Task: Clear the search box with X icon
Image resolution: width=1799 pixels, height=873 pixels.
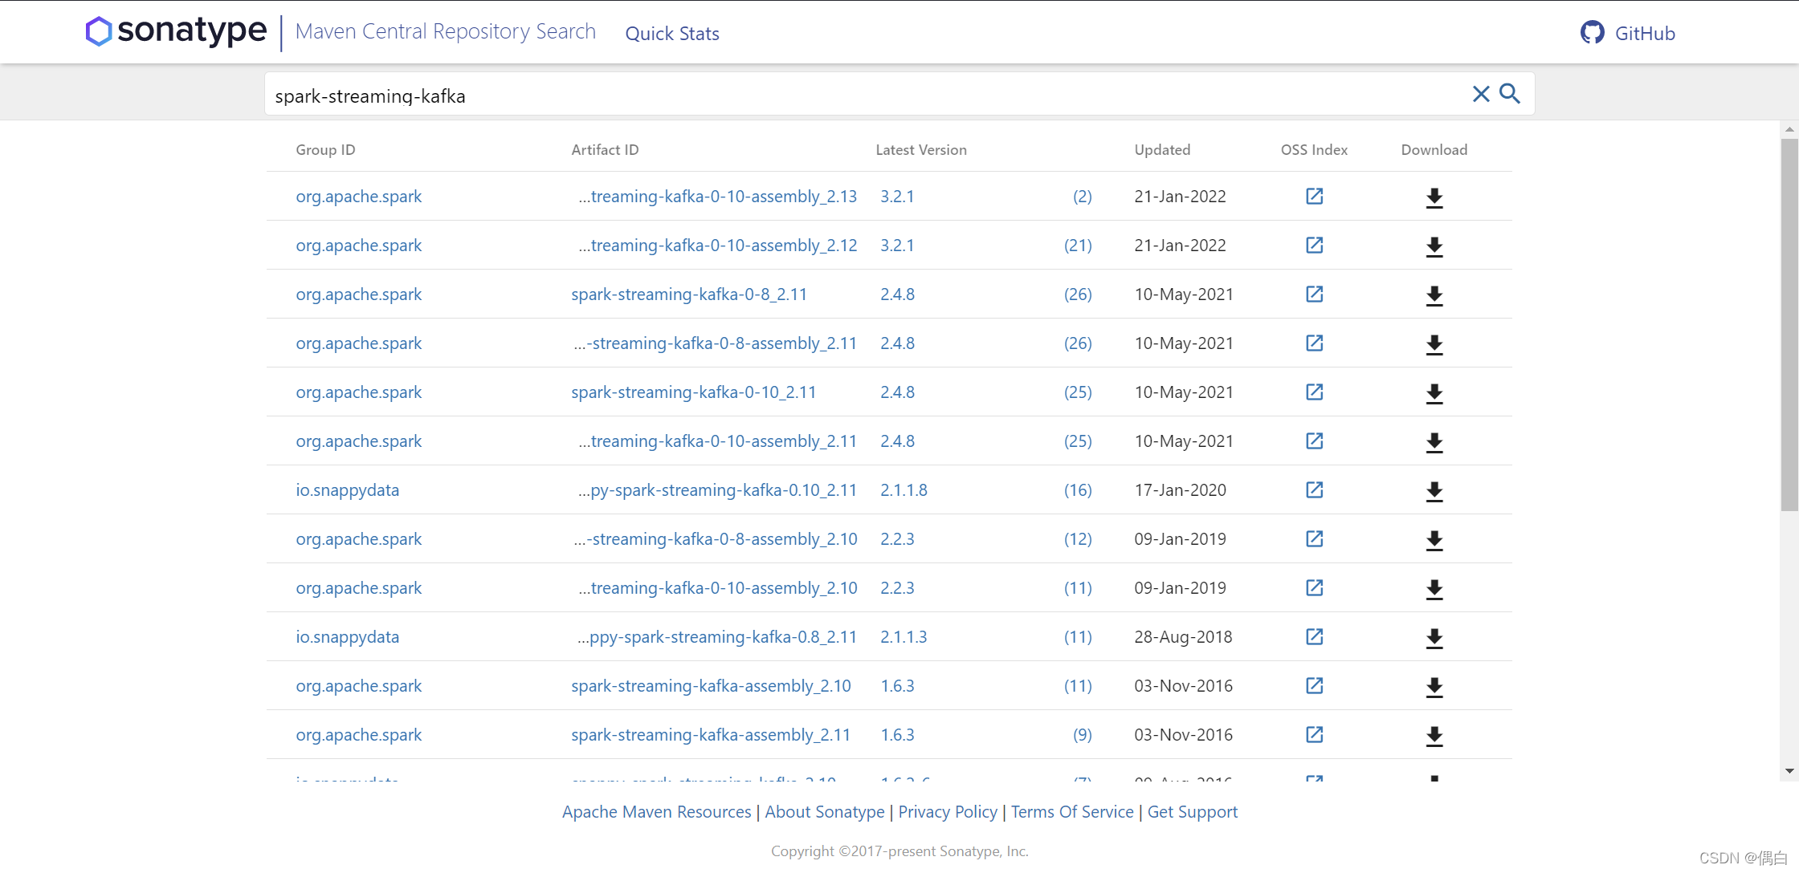Action: click(x=1481, y=94)
